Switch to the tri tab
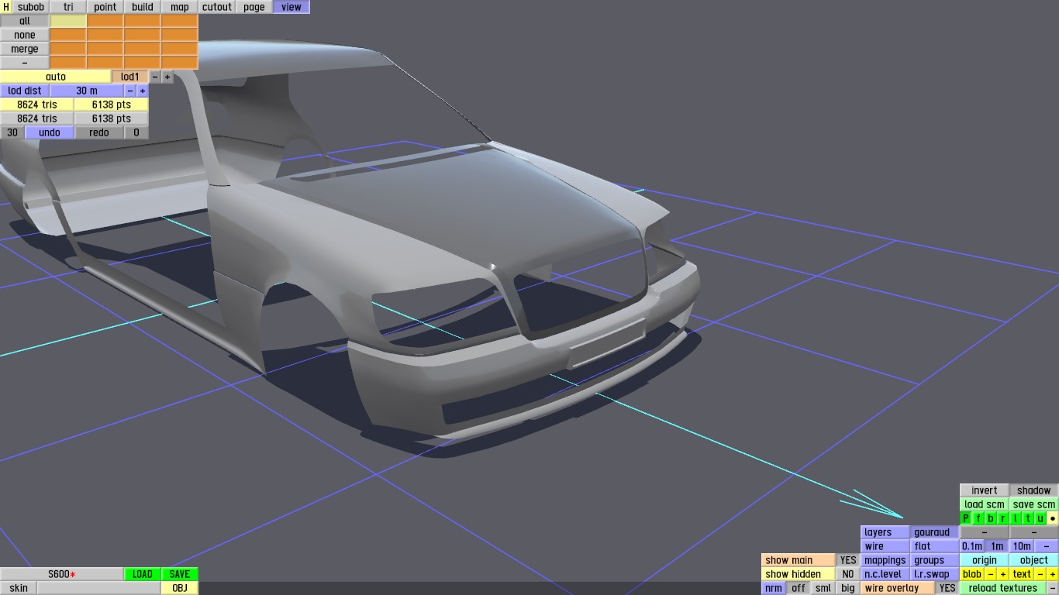Viewport: 1059px width, 595px height. pyautogui.click(x=68, y=7)
